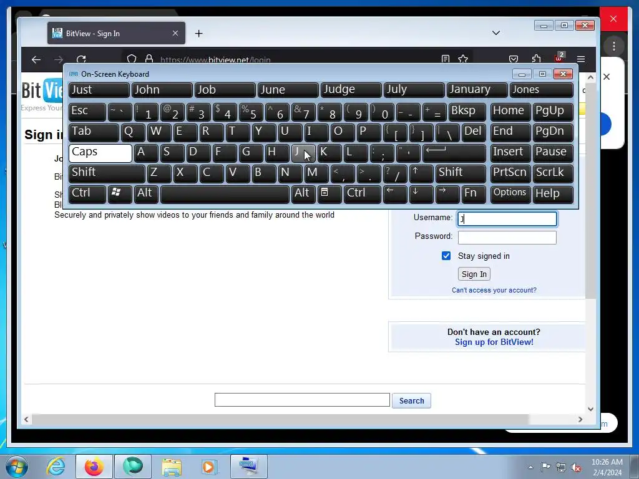The width and height of the screenshot is (639, 479).
Task: Toggle the left Shift key
Action: [x=107, y=173]
